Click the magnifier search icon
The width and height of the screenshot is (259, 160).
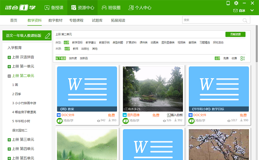pos(245,20)
